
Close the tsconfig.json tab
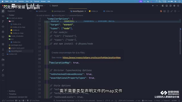click(x=85, y=11)
